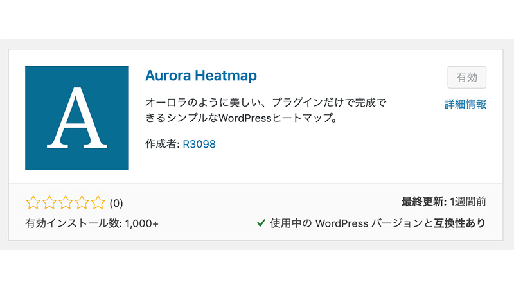
Task: Click the third rating star
Action: pos(66,202)
